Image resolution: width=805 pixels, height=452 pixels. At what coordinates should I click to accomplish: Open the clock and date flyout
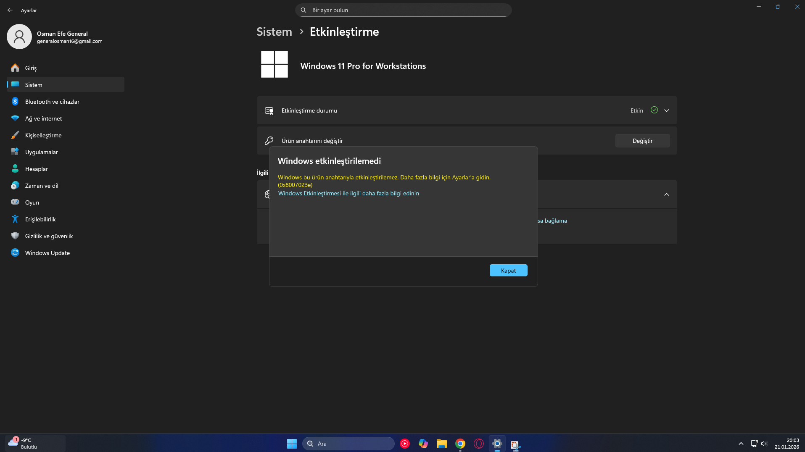(787, 444)
